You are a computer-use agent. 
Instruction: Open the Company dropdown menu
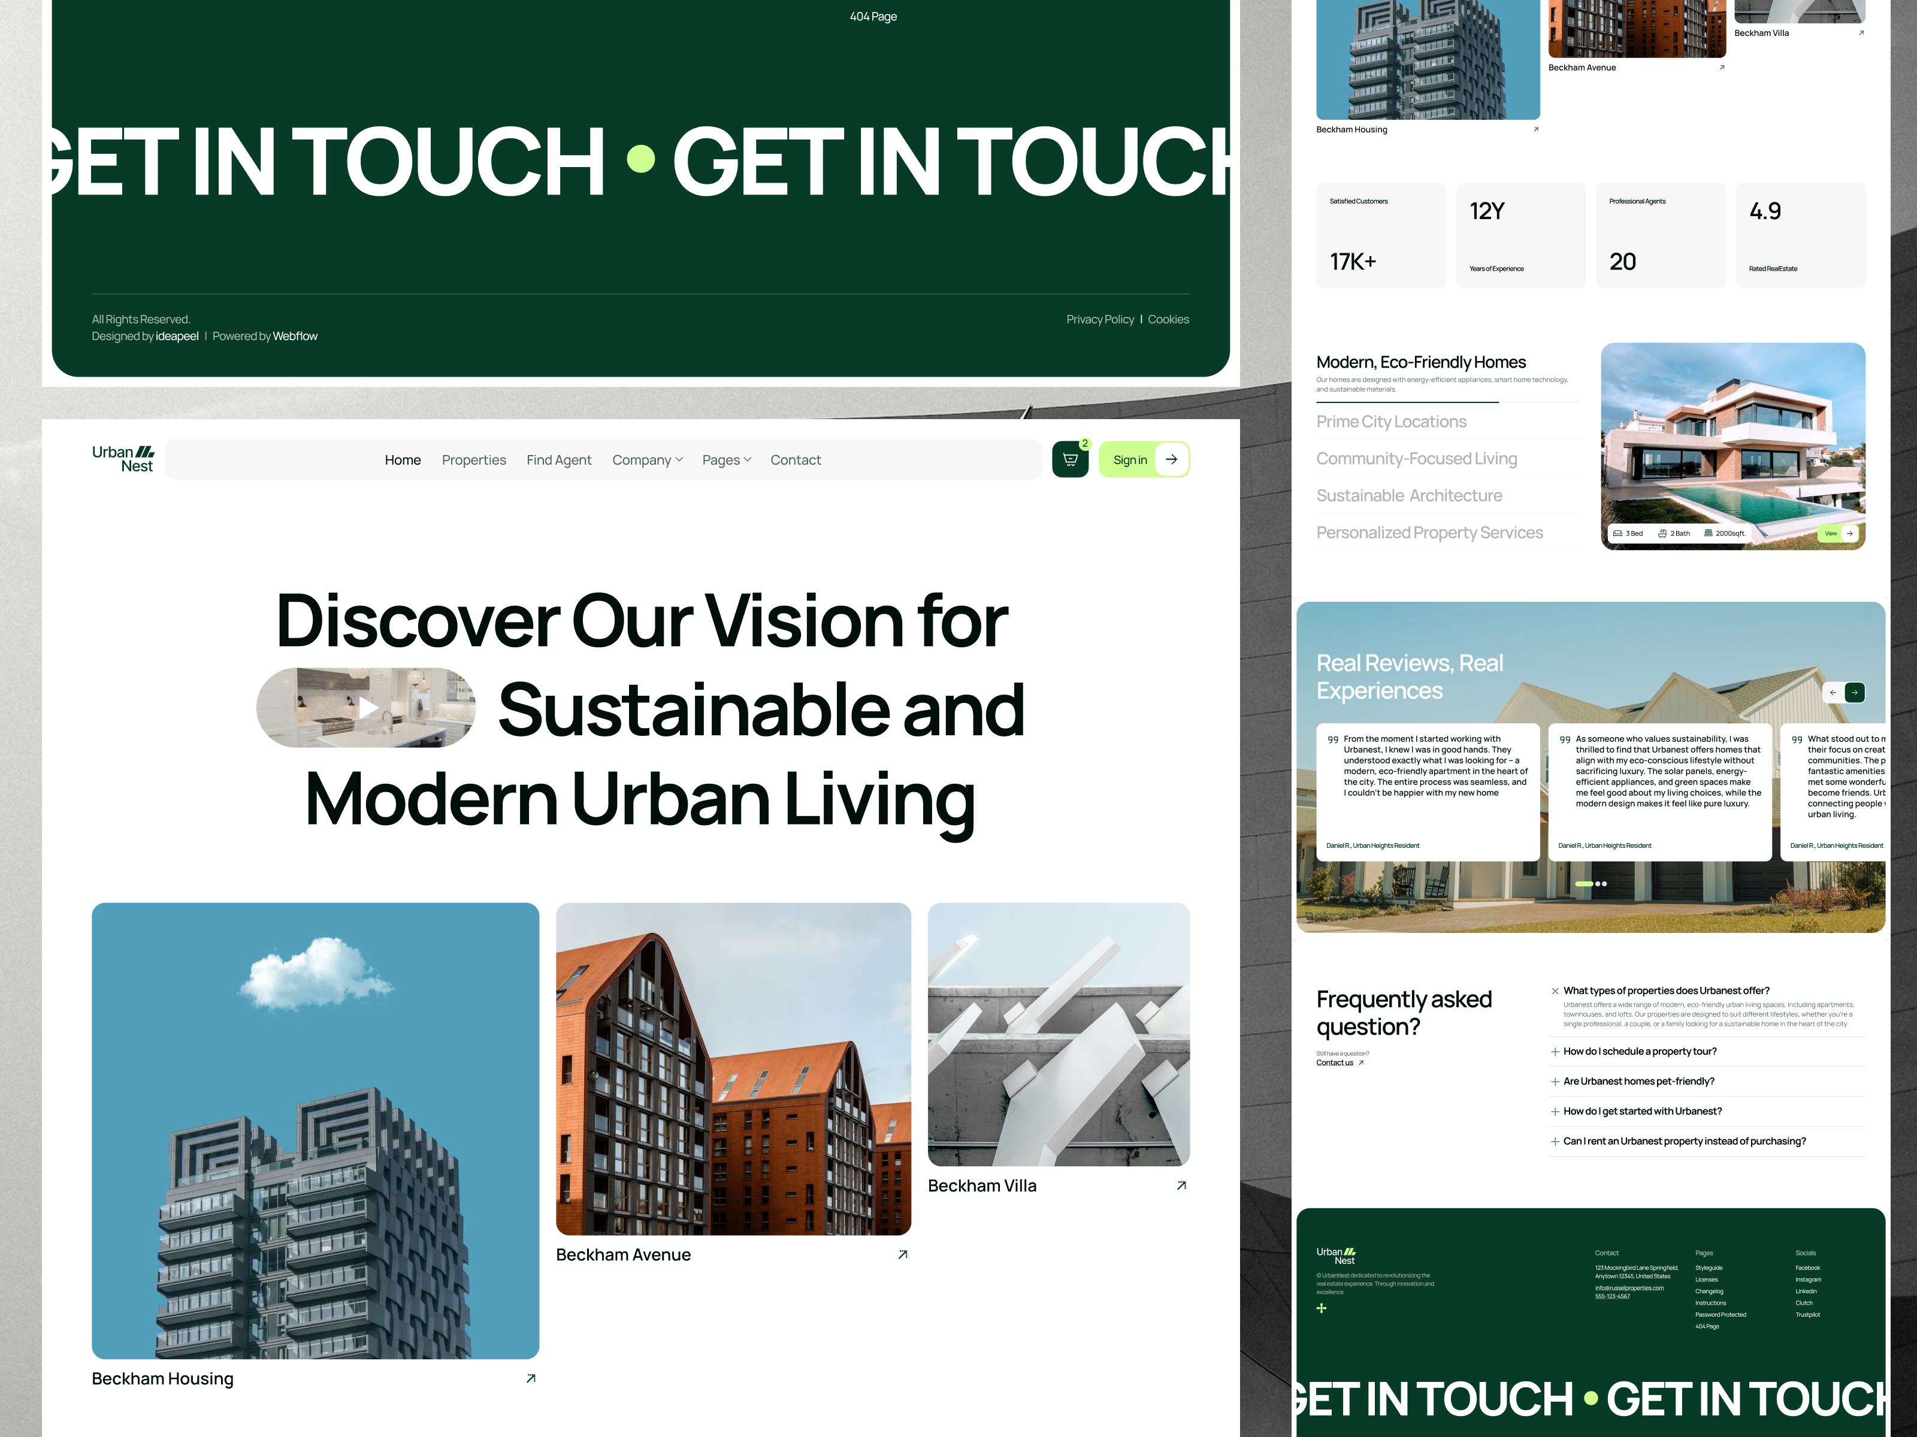point(648,459)
